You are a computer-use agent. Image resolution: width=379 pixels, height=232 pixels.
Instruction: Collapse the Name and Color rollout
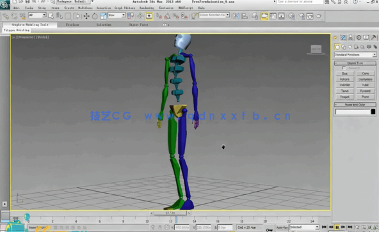pos(355,105)
